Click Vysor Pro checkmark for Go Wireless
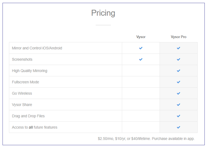207x148 pixels. point(178,93)
